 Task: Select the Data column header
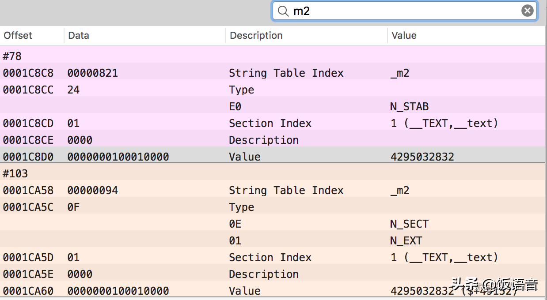78,35
